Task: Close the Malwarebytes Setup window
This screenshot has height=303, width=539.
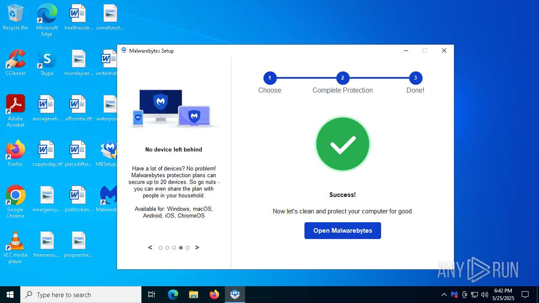Action: click(444, 50)
